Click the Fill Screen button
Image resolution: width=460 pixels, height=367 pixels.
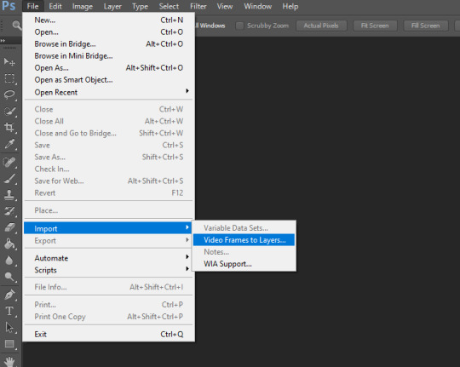point(425,26)
